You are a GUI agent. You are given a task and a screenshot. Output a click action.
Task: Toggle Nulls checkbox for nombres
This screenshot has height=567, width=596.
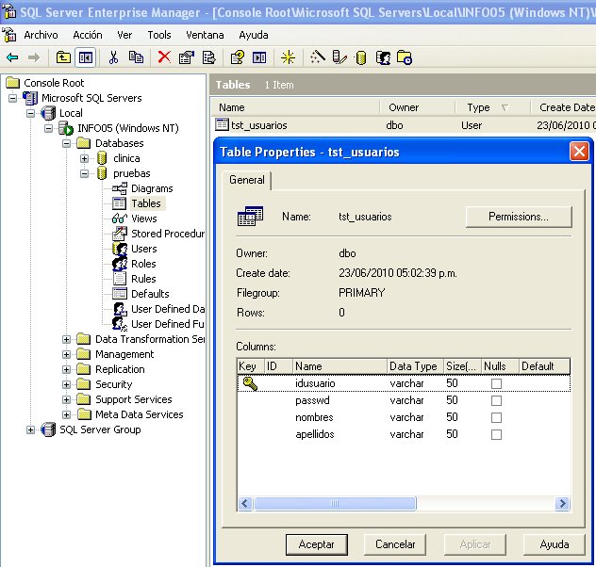[496, 417]
